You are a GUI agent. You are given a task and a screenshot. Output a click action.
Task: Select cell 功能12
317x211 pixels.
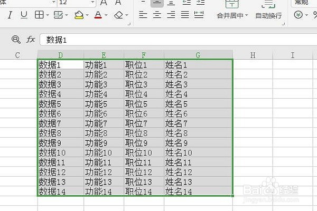[104, 172]
